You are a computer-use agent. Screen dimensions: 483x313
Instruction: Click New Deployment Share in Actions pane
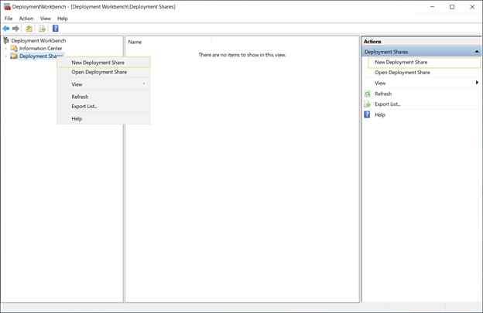[x=424, y=63]
